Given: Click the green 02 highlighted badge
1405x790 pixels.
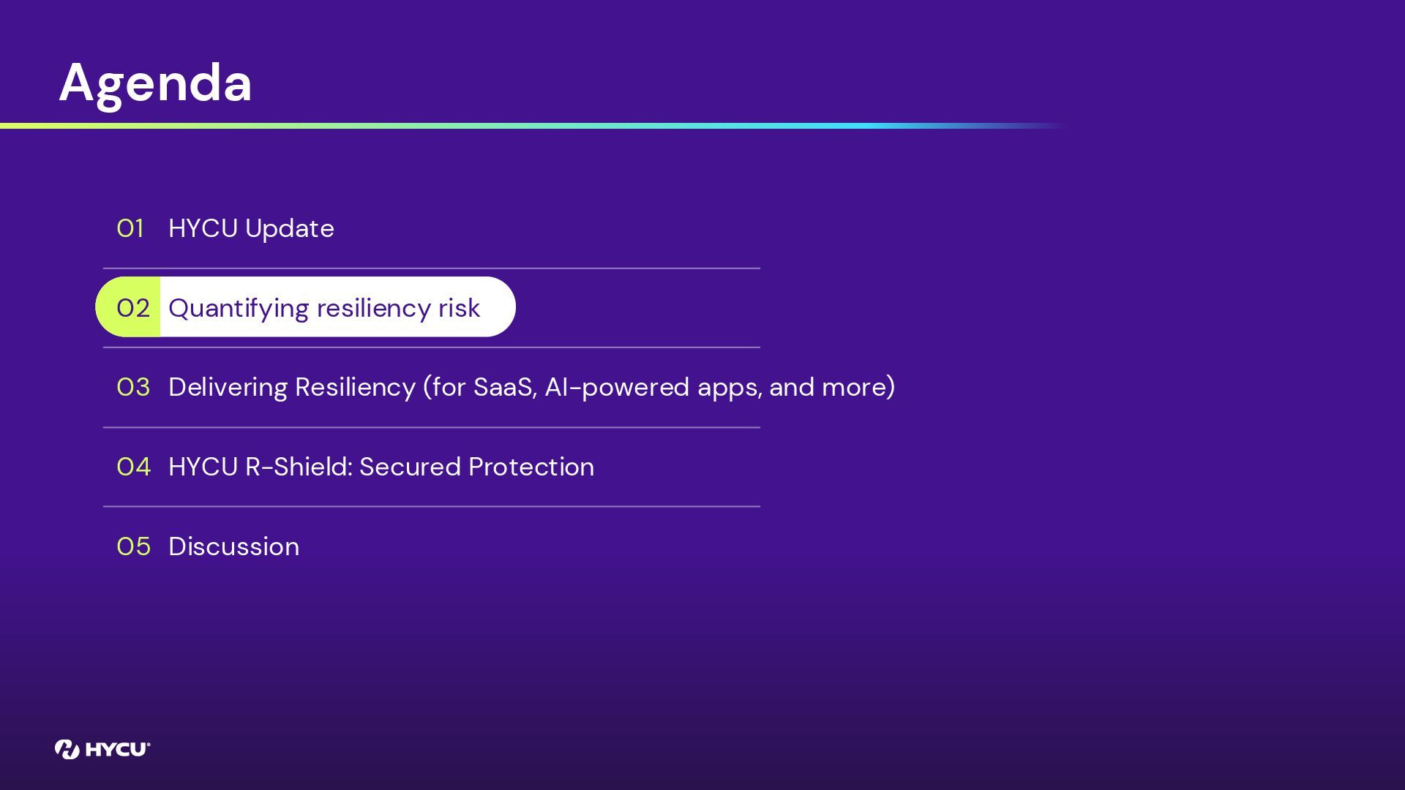Looking at the screenshot, I should pos(131,308).
